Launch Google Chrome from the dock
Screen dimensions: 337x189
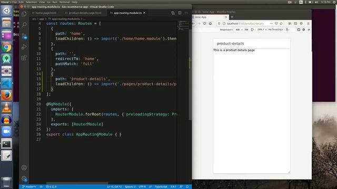coord(6,47)
